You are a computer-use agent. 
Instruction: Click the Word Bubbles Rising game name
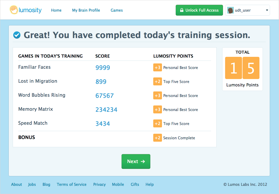(x=42, y=95)
